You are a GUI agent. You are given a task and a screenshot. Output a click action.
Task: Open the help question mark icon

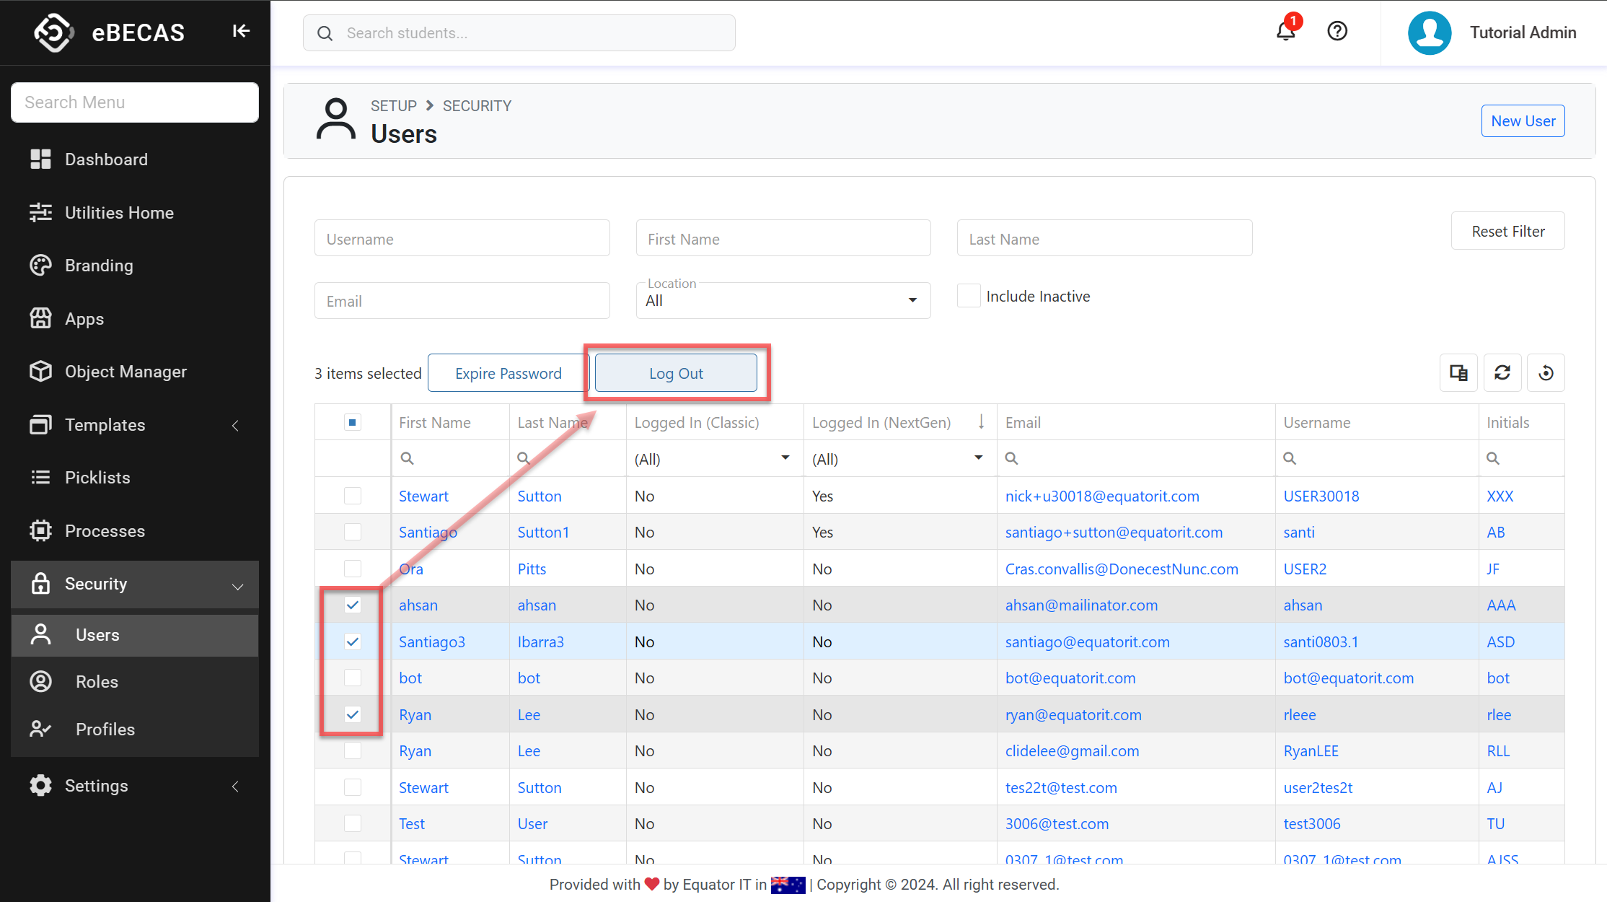[1337, 32]
